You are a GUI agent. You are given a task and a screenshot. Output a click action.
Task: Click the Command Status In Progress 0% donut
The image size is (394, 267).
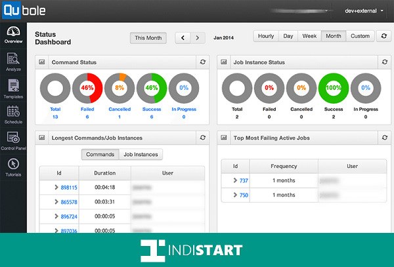[x=184, y=88]
